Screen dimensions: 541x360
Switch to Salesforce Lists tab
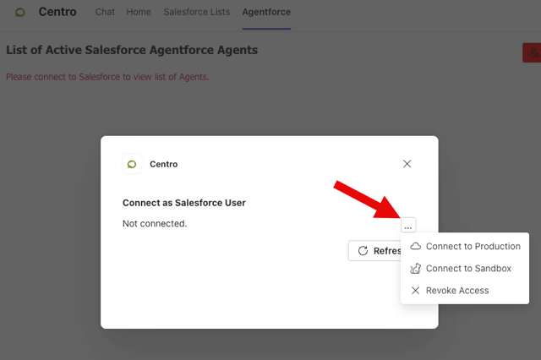click(197, 12)
